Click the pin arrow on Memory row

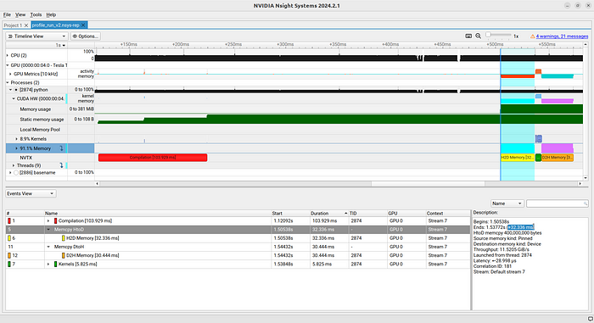coord(61,148)
